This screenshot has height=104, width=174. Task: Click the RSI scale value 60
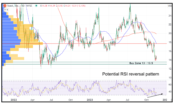pyautogui.click(x=170, y=85)
